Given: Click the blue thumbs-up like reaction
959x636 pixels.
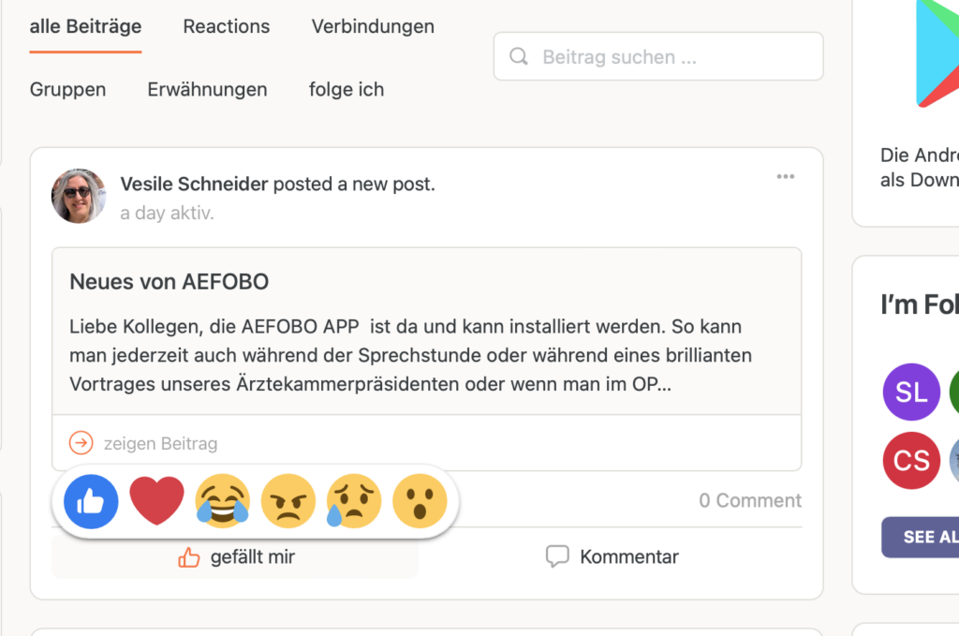Looking at the screenshot, I should click(91, 501).
